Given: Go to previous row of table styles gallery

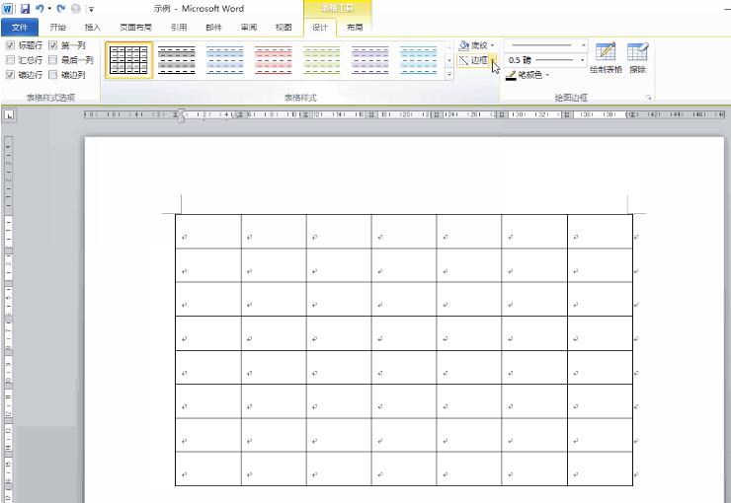Looking at the screenshot, I should click(x=449, y=47).
